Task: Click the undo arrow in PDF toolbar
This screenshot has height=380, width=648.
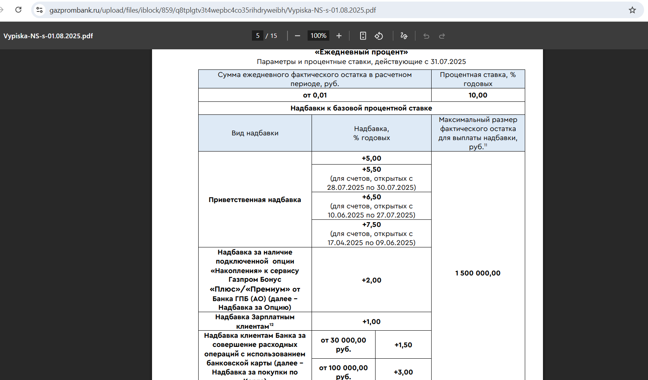Action: point(426,36)
